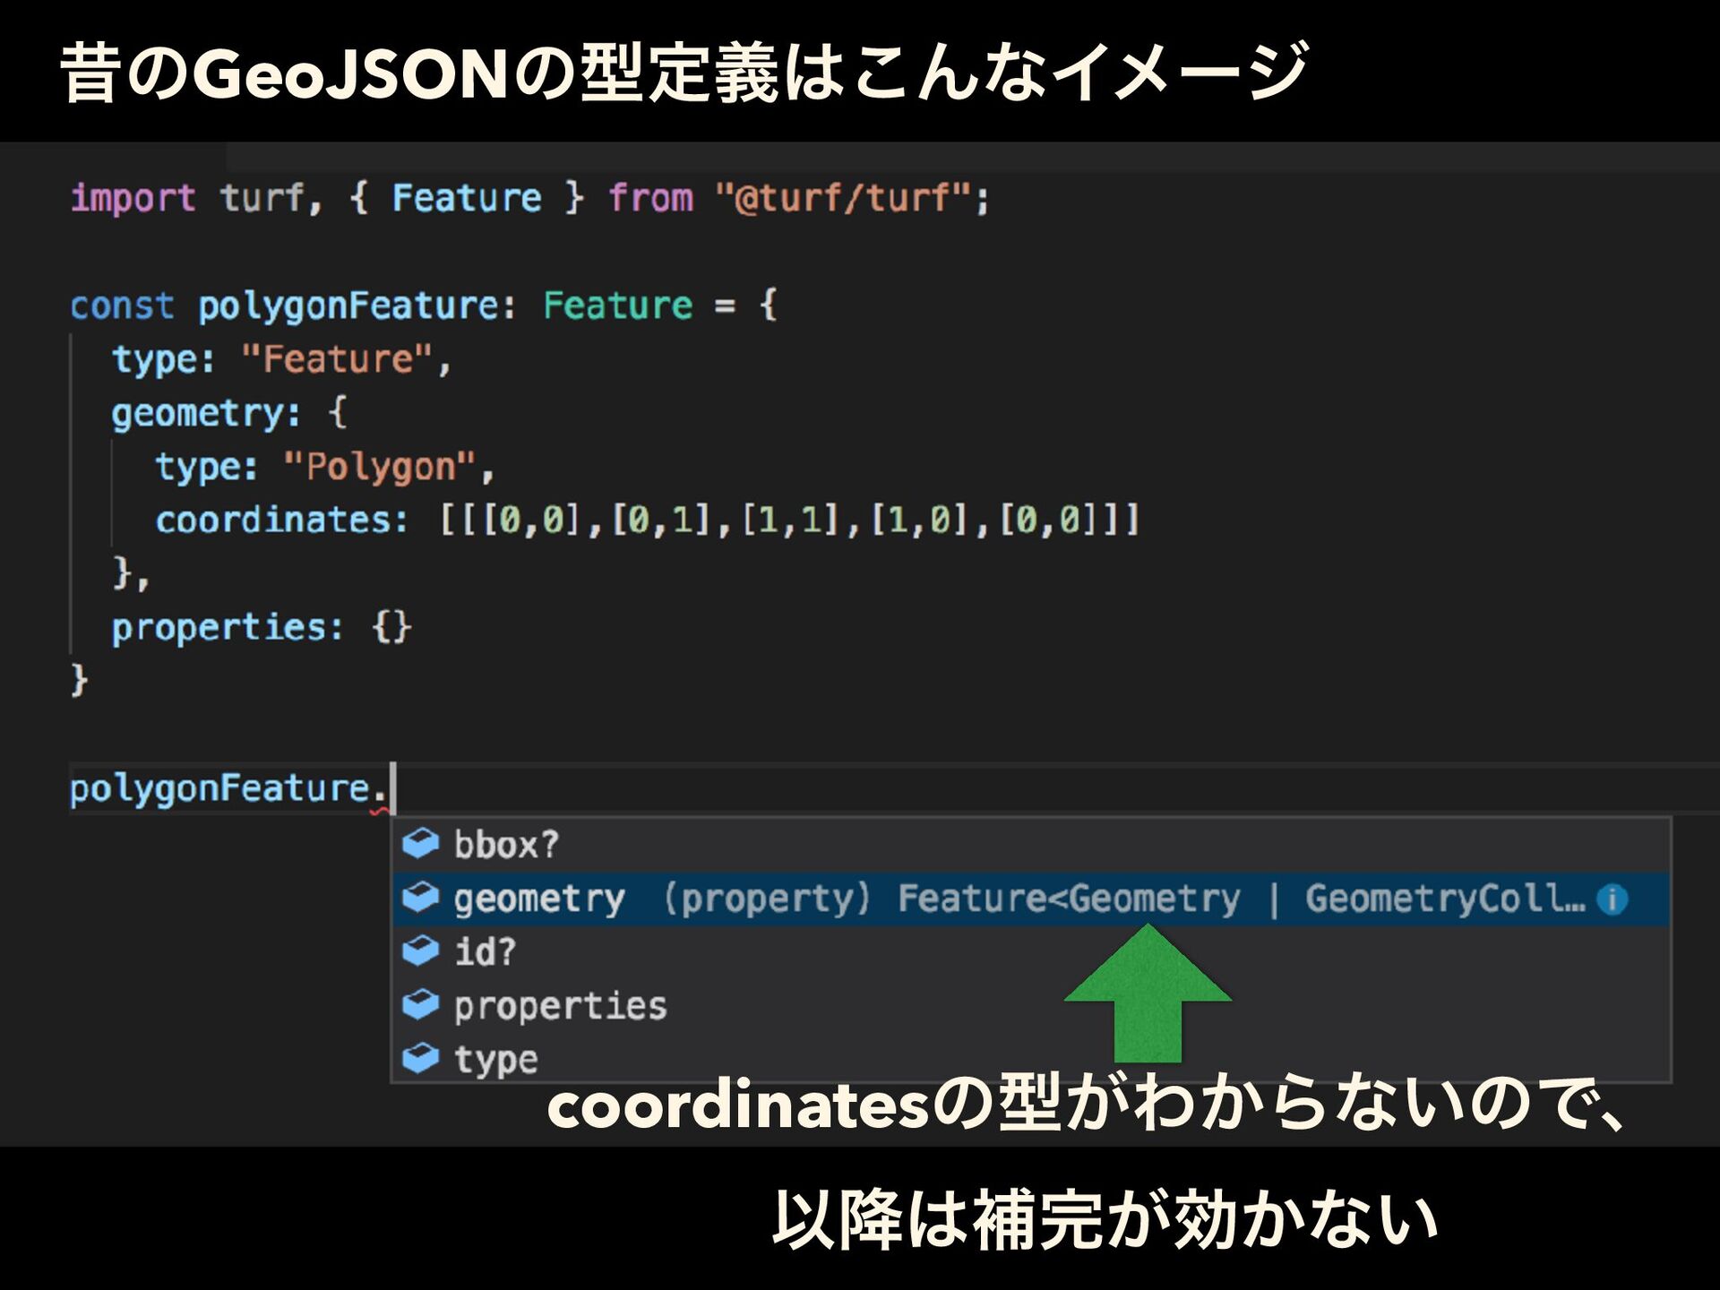
Task: Click the geometry suggestion cube icon
Action: click(x=420, y=897)
